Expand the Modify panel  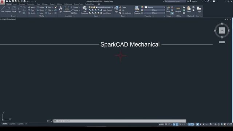click(x=43, y=16)
